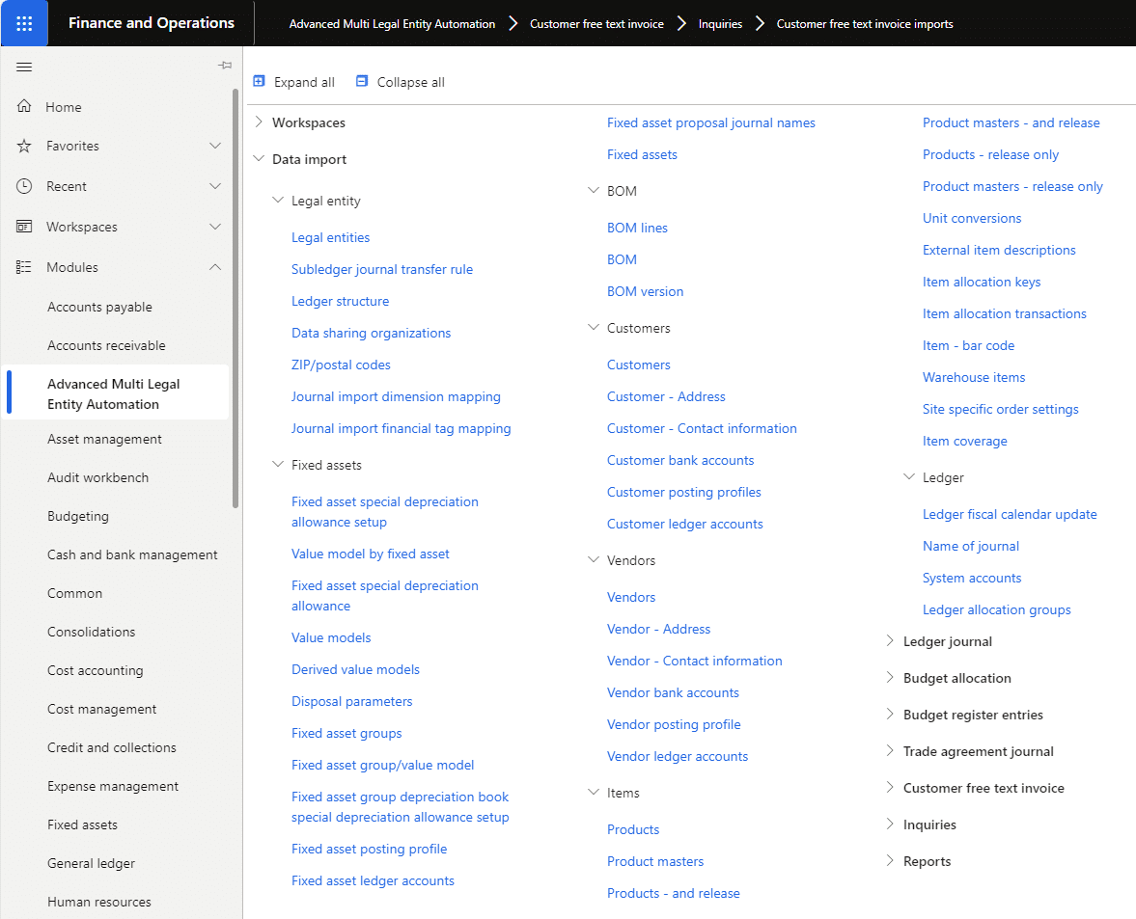The image size is (1136, 919).
Task: Open Credit and collections module
Action: click(112, 747)
